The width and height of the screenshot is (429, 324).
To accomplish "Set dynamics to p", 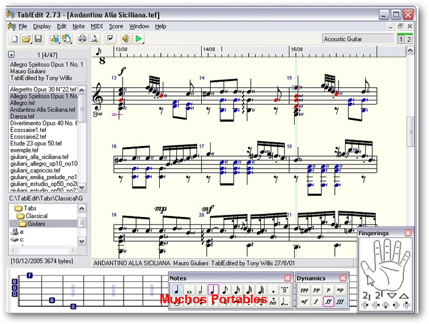I will pos(328,290).
